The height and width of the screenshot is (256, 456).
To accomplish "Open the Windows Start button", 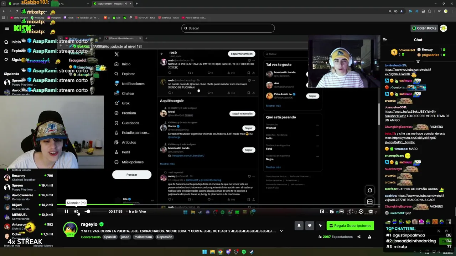I will coord(204,252).
